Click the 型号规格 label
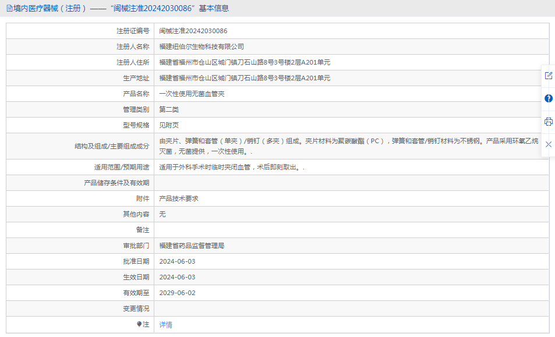This screenshot has width=555, height=337. pyautogui.click(x=136, y=125)
